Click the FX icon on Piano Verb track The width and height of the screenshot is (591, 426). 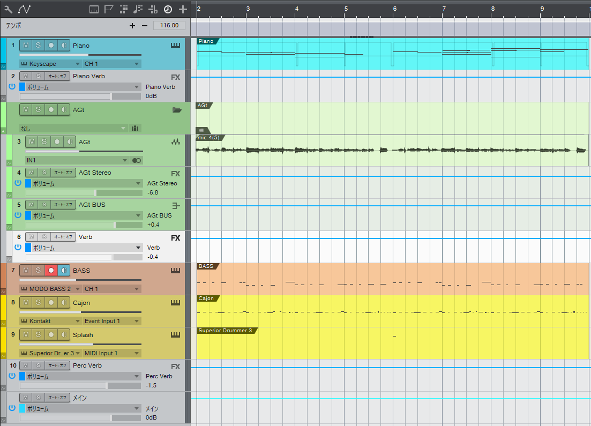[175, 77]
